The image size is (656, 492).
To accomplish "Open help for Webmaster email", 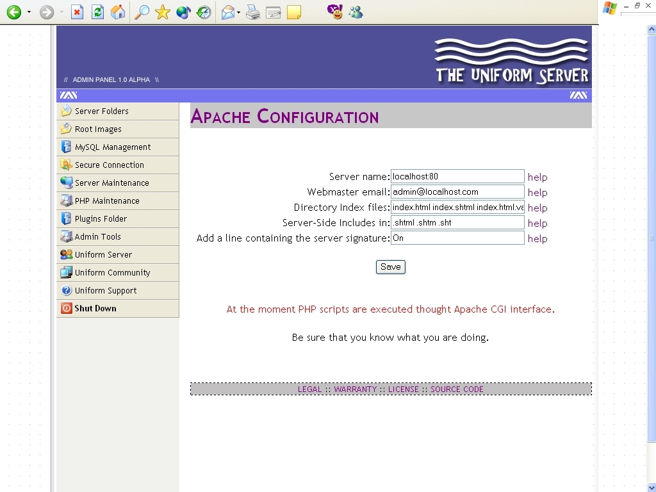I will [537, 193].
